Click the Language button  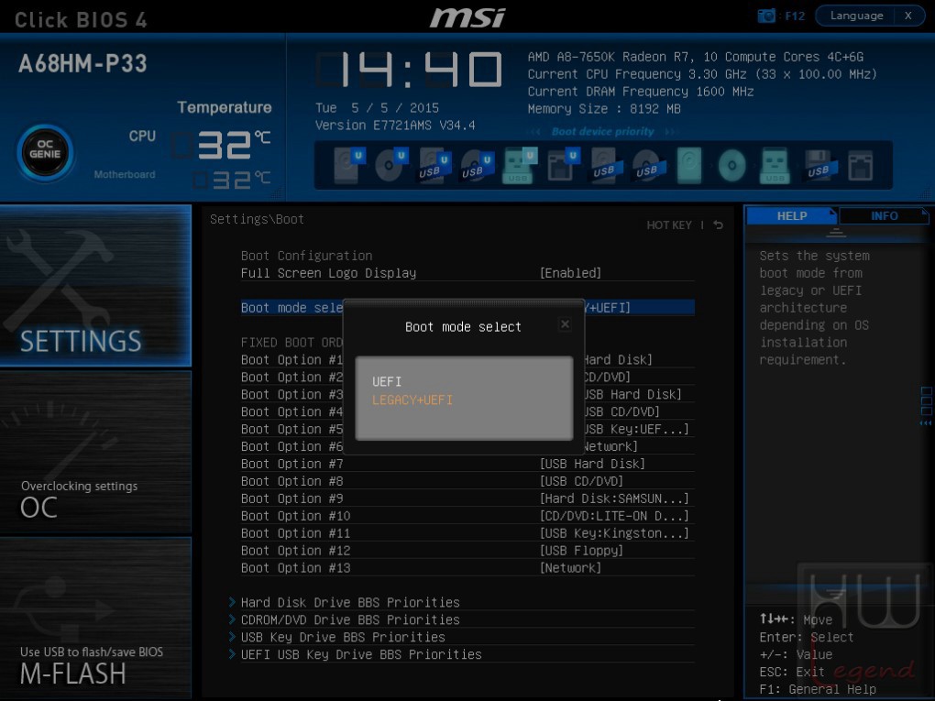pyautogui.click(x=856, y=16)
